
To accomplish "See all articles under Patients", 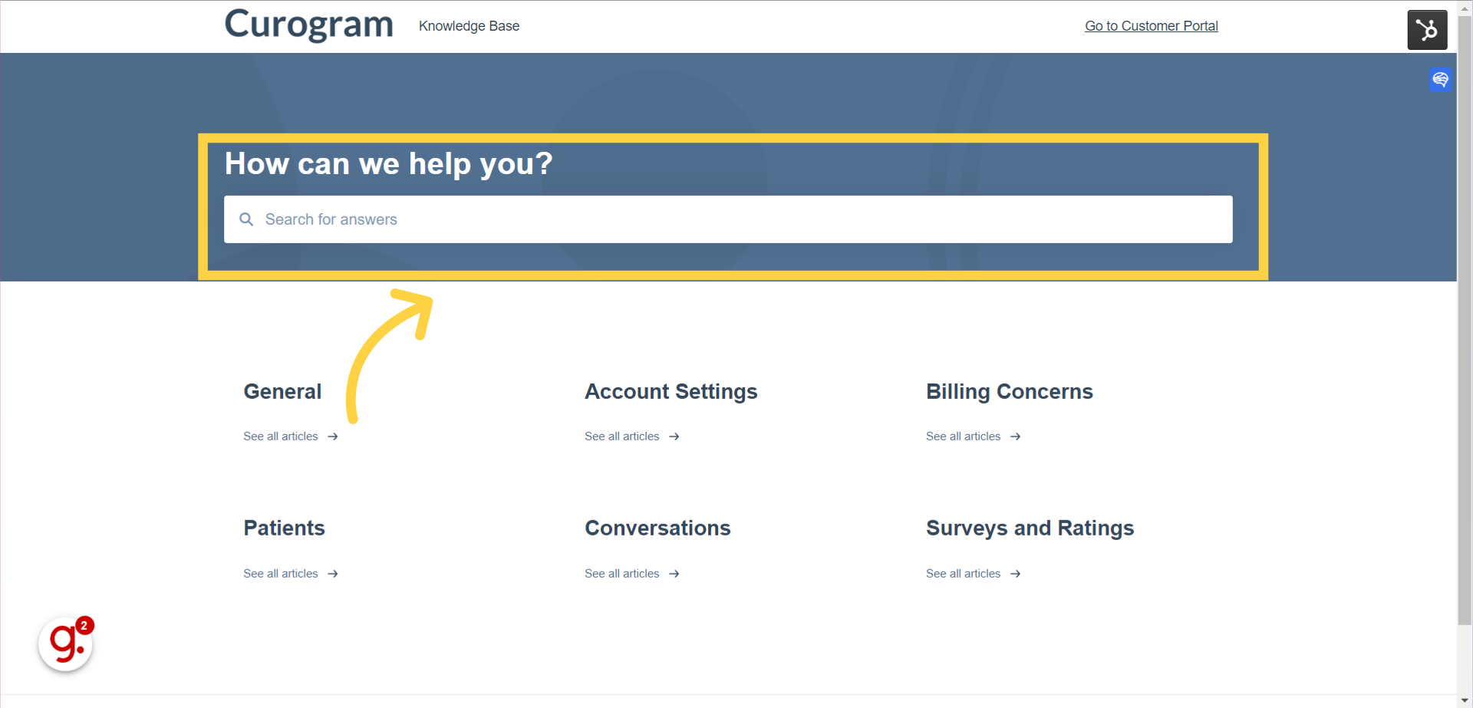I will pos(281,574).
